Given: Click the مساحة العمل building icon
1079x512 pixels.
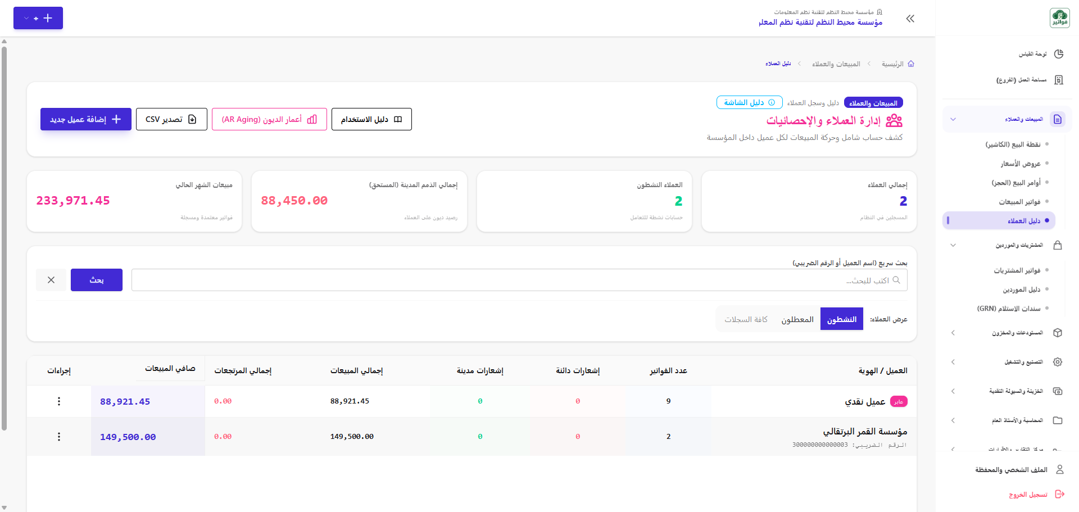Looking at the screenshot, I should 1059,80.
